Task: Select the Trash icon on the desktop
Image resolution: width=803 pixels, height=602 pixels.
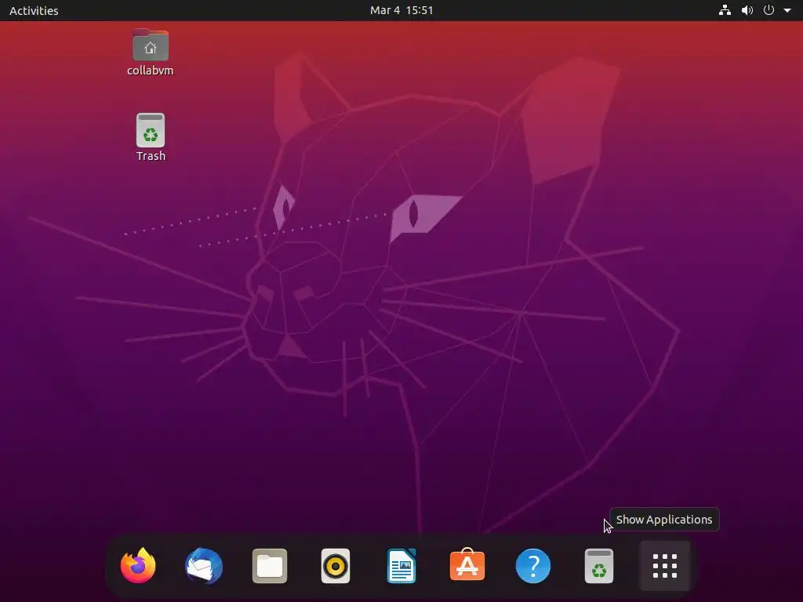Action: pyautogui.click(x=151, y=137)
